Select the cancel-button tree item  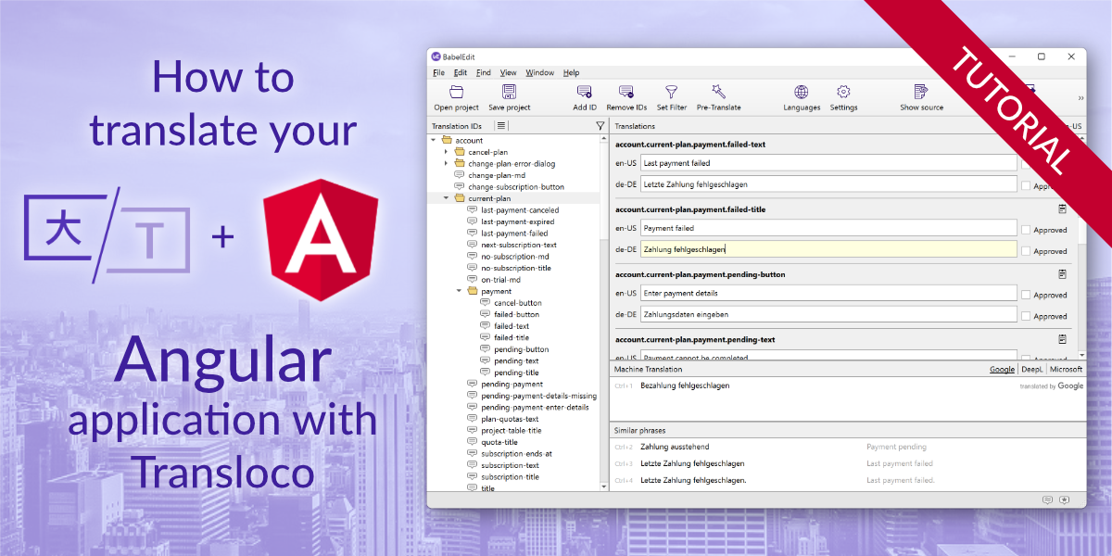click(518, 303)
